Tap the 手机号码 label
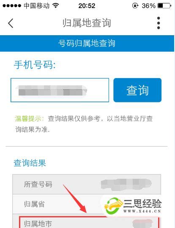This screenshot has width=175, height=228. 35,65
